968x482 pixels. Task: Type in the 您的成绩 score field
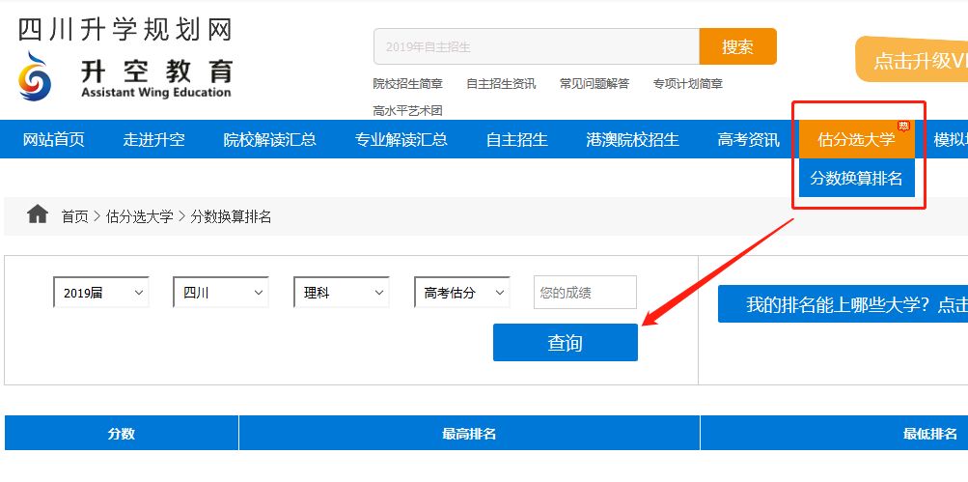pyautogui.click(x=584, y=293)
